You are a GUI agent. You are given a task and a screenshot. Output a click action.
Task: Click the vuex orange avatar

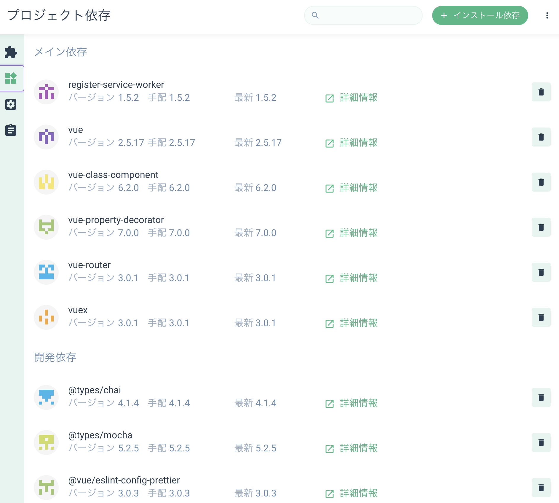pyautogui.click(x=46, y=317)
